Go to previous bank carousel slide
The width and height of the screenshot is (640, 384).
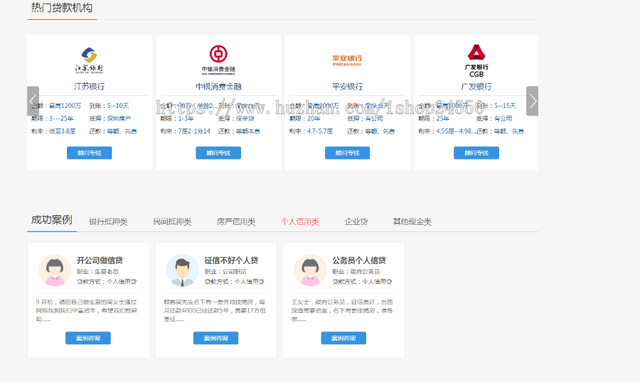pyautogui.click(x=33, y=101)
